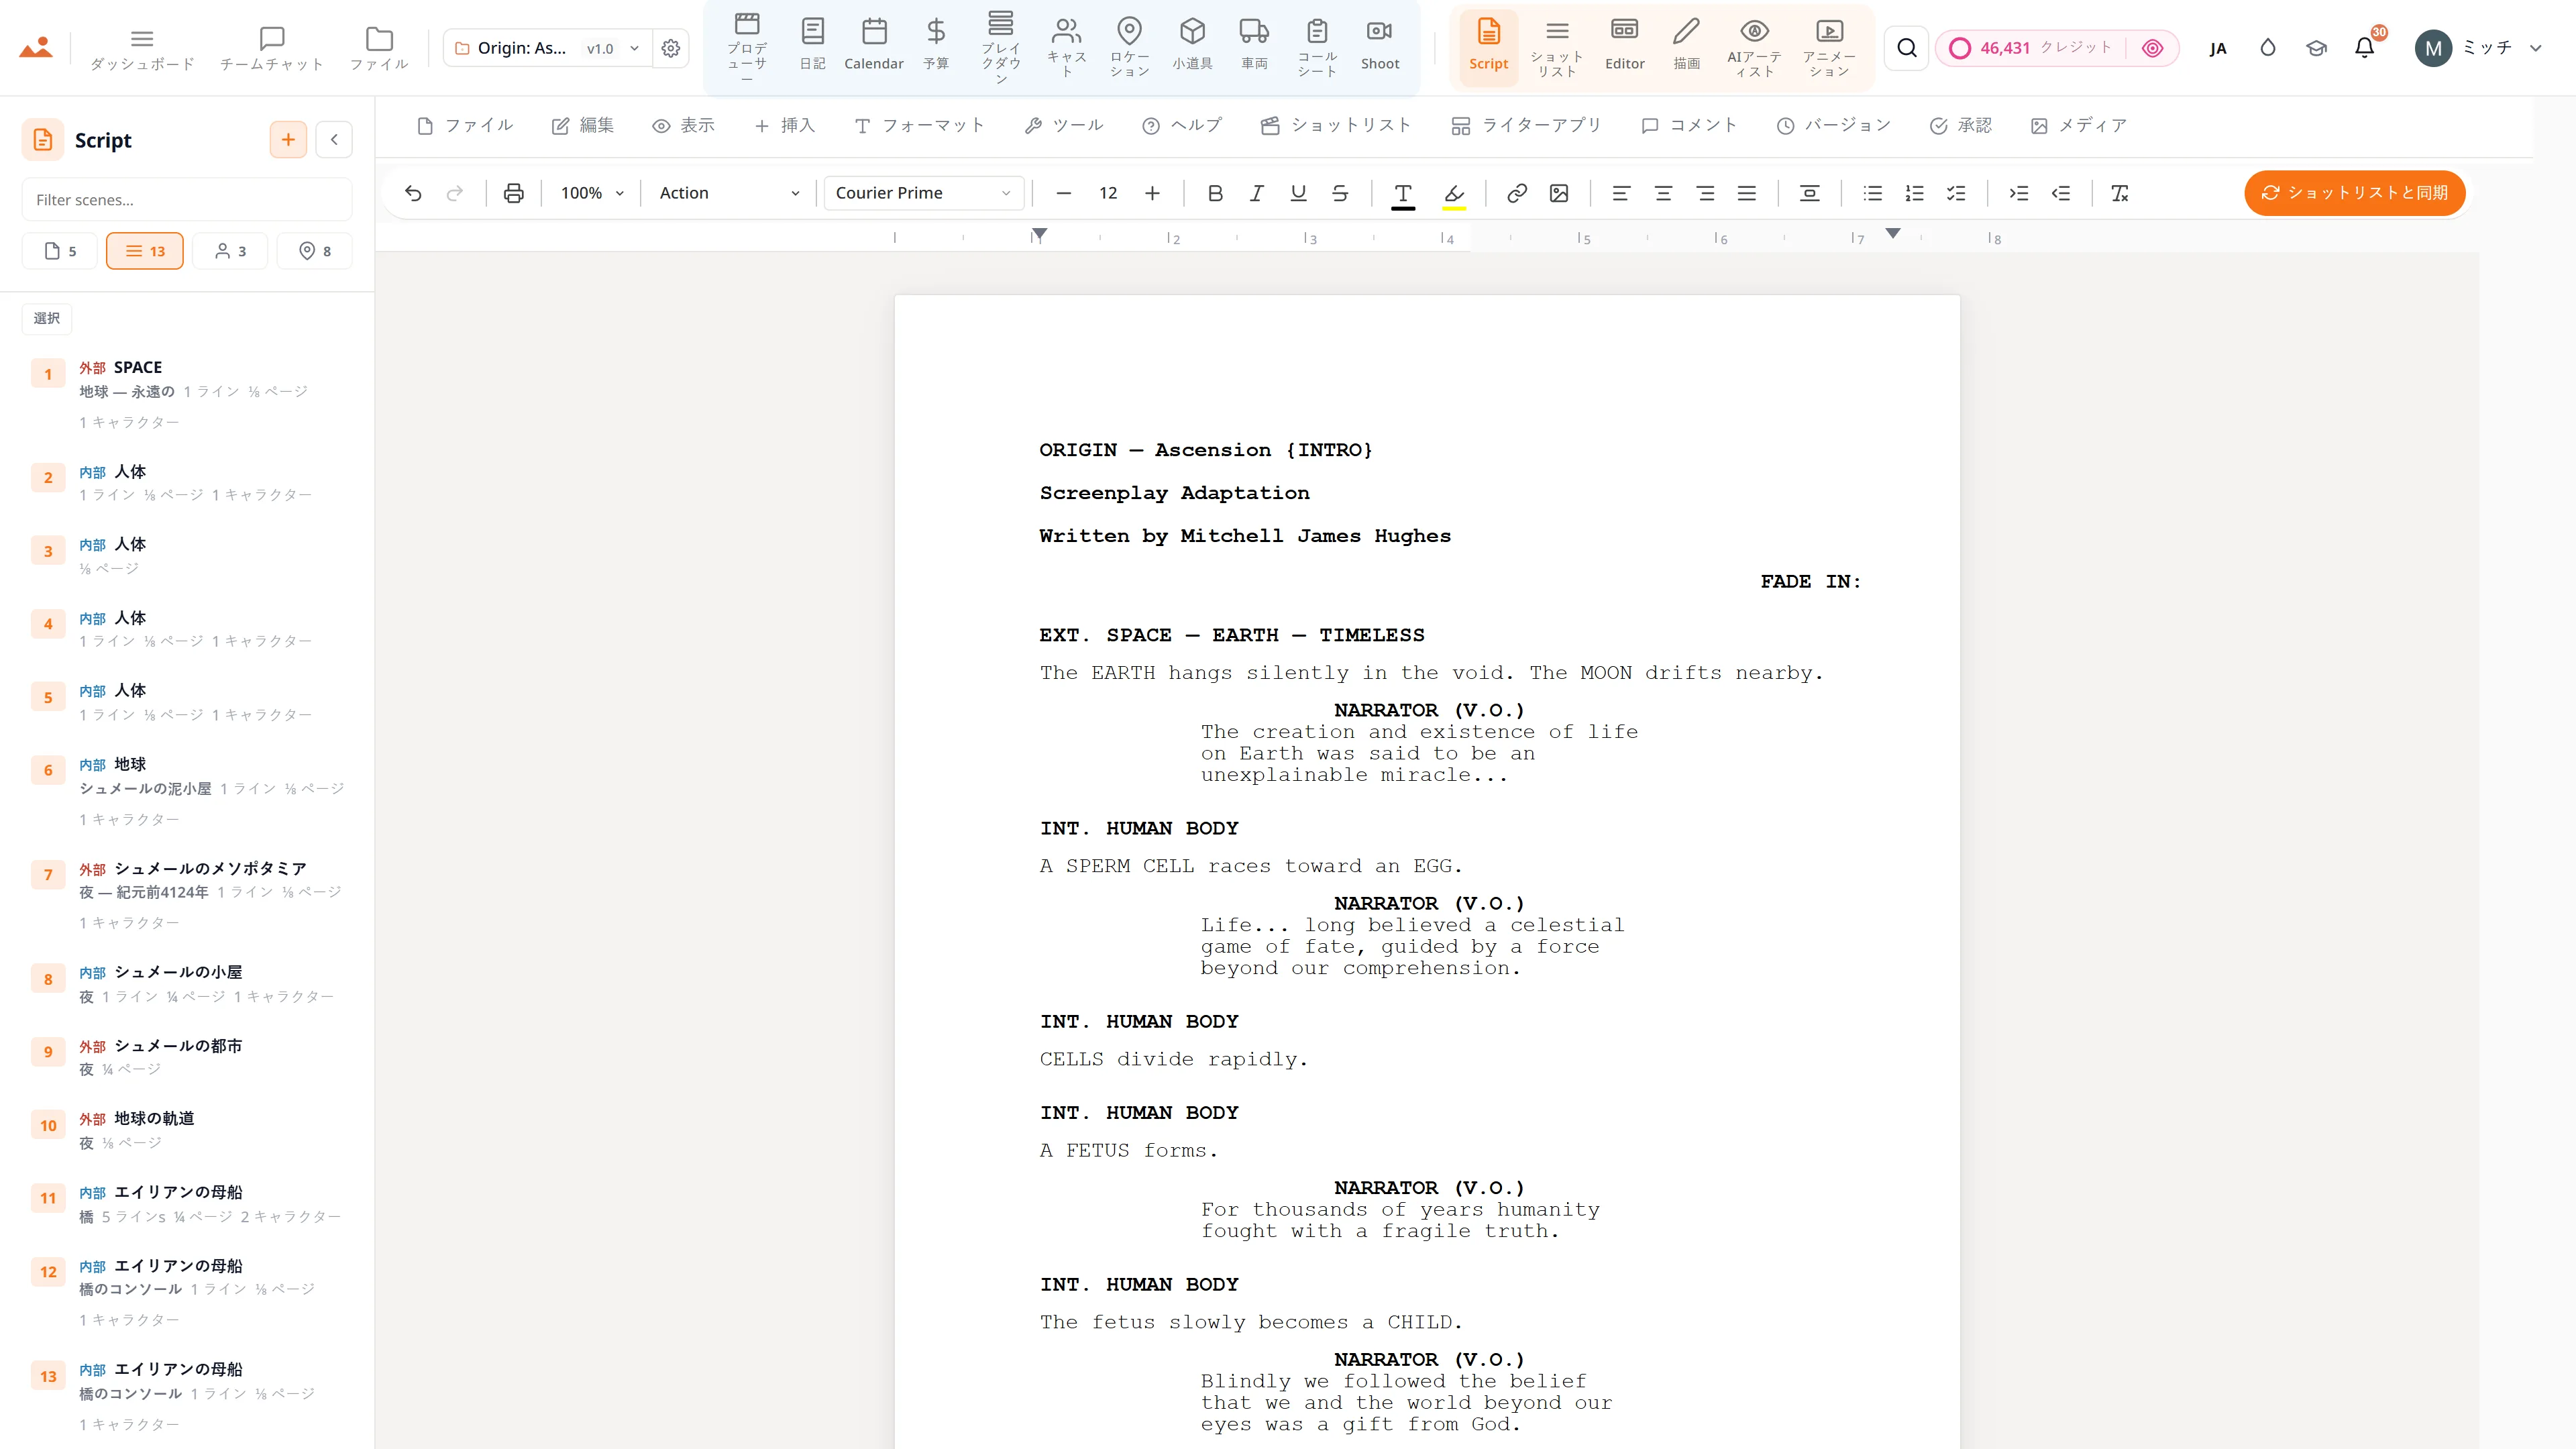Click the 選択 button in scene panel

[x=47, y=318]
